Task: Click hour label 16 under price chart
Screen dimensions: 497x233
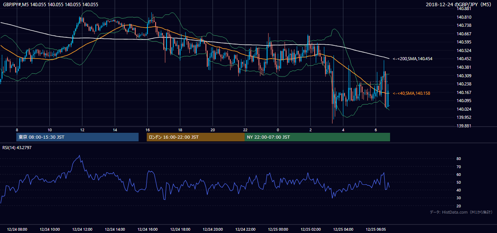Action: click(147, 130)
